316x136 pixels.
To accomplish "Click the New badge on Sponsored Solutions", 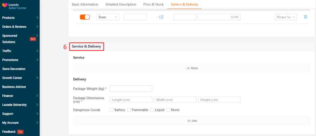I will [33, 39].
